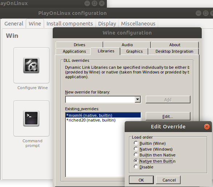
Task: Click the Add override button
Action: (168, 100)
